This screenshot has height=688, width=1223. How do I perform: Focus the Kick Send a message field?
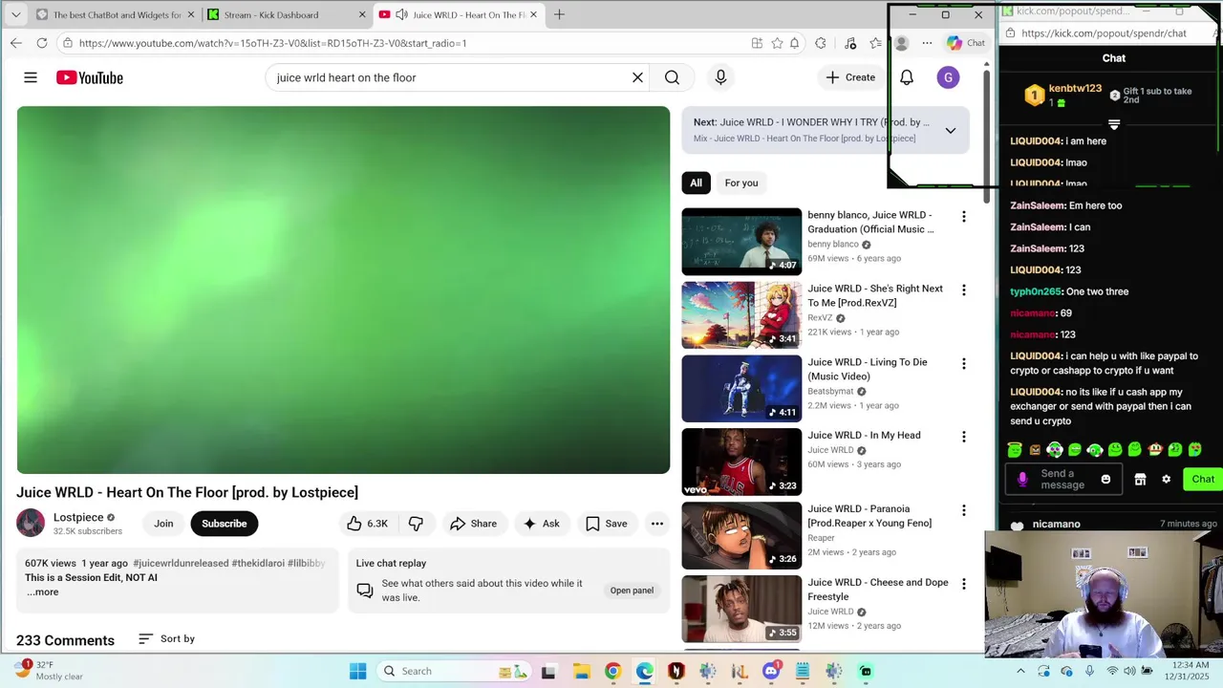point(1062,480)
